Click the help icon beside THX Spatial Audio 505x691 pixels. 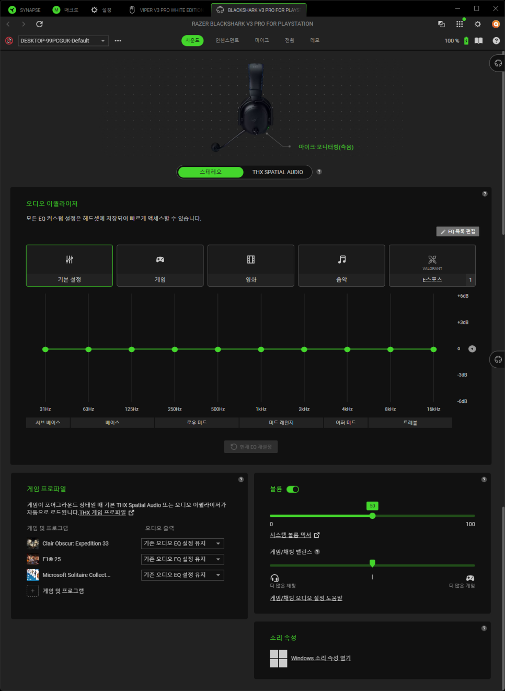(319, 172)
